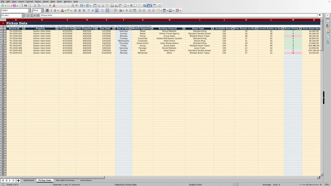Open the Name Box dropdown arrow

(23, 15)
